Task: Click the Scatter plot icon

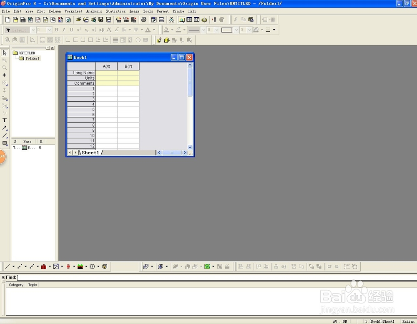Action: coord(20,266)
